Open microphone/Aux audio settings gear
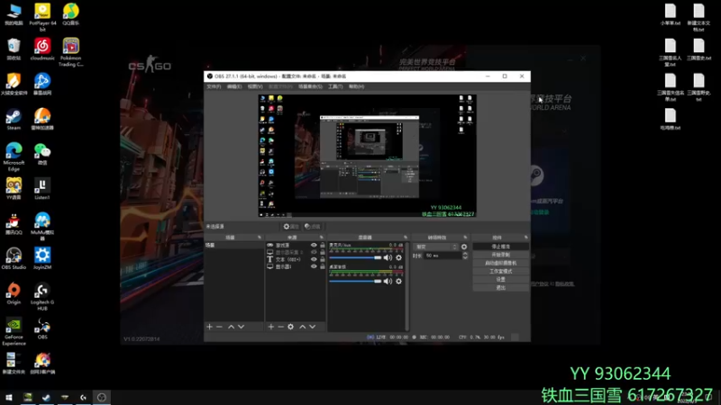This screenshot has height=405, width=721. coord(398,257)
